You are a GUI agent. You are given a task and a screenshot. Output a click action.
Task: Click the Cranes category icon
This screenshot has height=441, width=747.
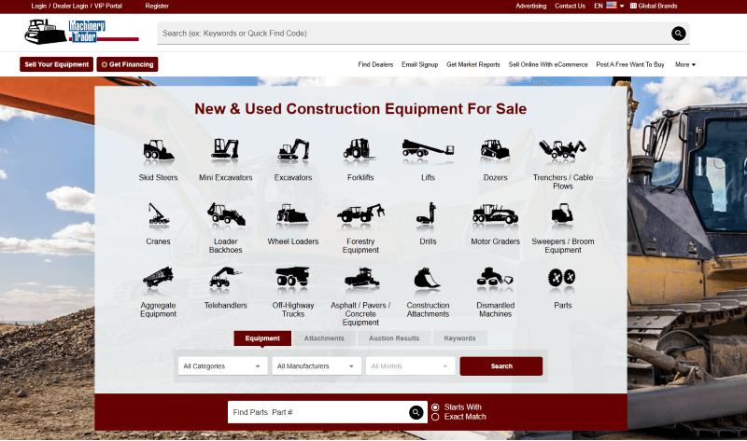coord(158,214)
